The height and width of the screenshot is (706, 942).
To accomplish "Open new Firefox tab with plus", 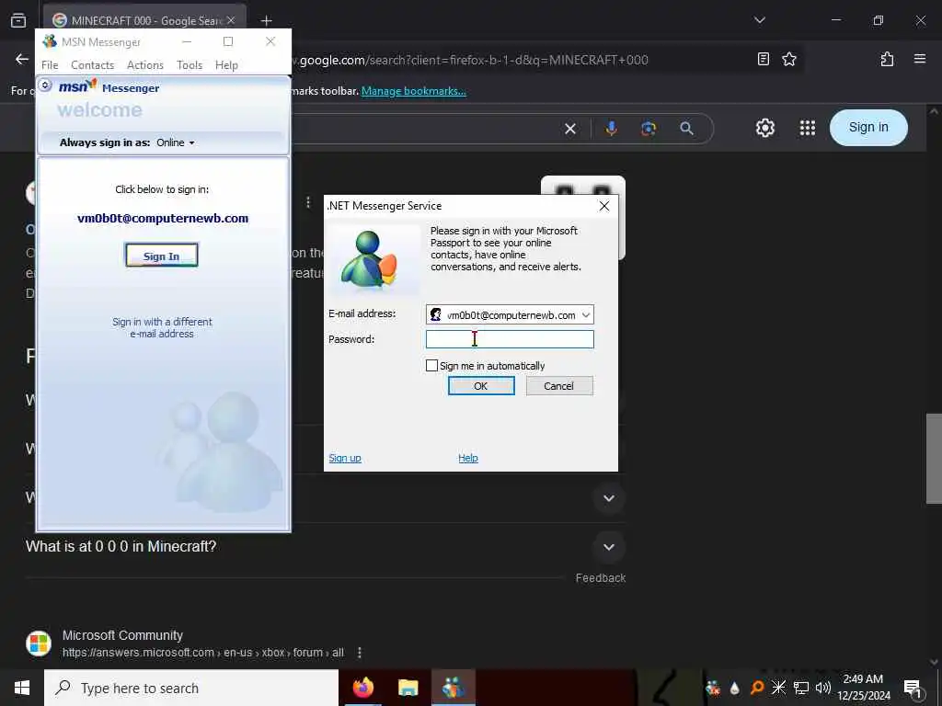I will [x=266, y=20].
